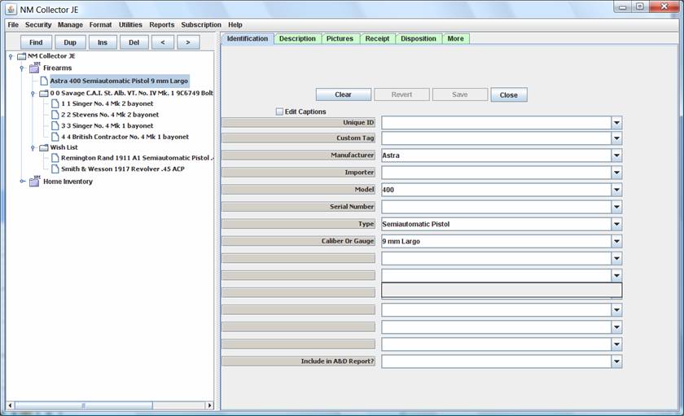Open the Manufacturer dropdown arrow
The width and height of the screenshot is (684, 416).
pos(616,155)
